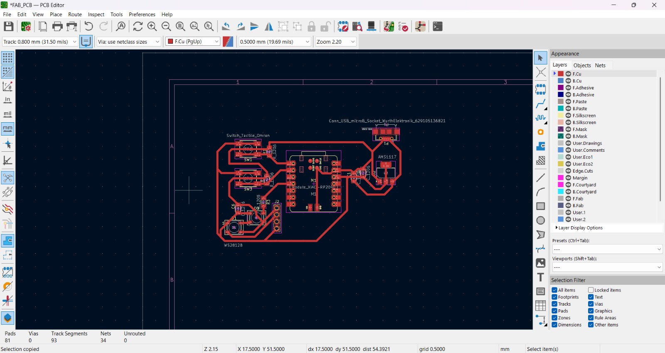Click the Save icon in the toolbar
665x353 pixels.
(8, 27)
